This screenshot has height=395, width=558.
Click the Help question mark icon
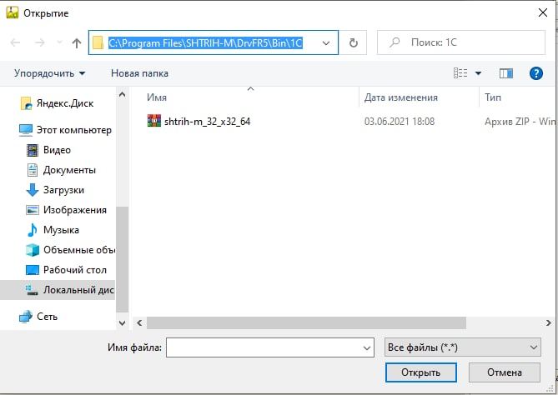click(x=536, y=73)
